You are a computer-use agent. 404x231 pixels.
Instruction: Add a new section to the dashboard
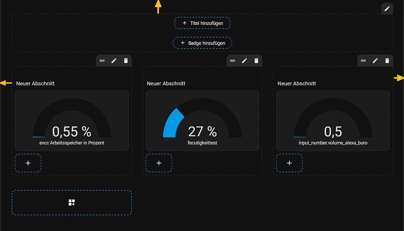72,203
